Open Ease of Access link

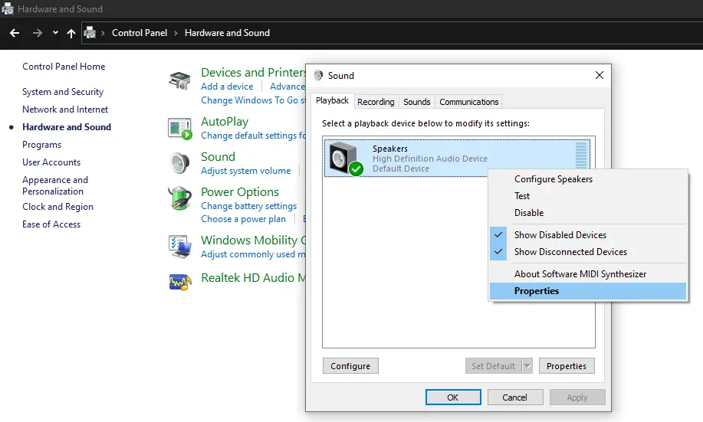51,224
